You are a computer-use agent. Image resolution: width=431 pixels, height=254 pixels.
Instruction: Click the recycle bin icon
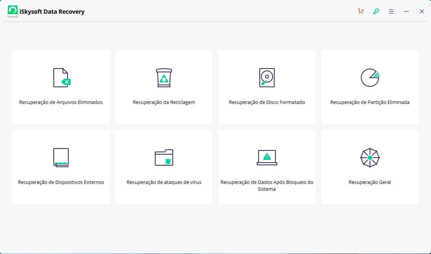click(x=164, y=78)
